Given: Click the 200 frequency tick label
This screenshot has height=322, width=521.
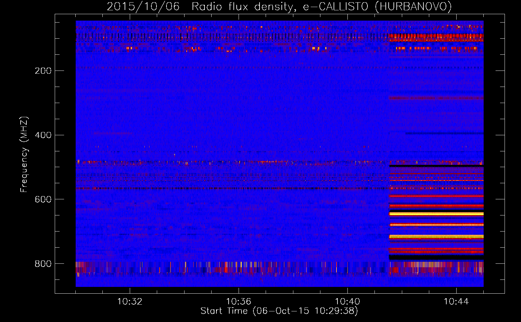Looking at the screenshot, I should click(x=43, y=71).
